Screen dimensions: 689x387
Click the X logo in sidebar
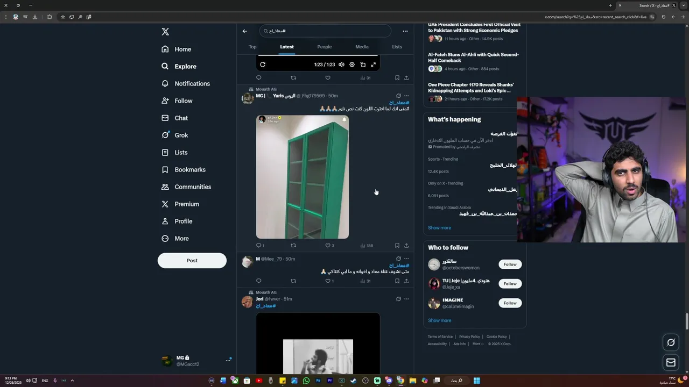pyautogui.click(x=165, y=32)
